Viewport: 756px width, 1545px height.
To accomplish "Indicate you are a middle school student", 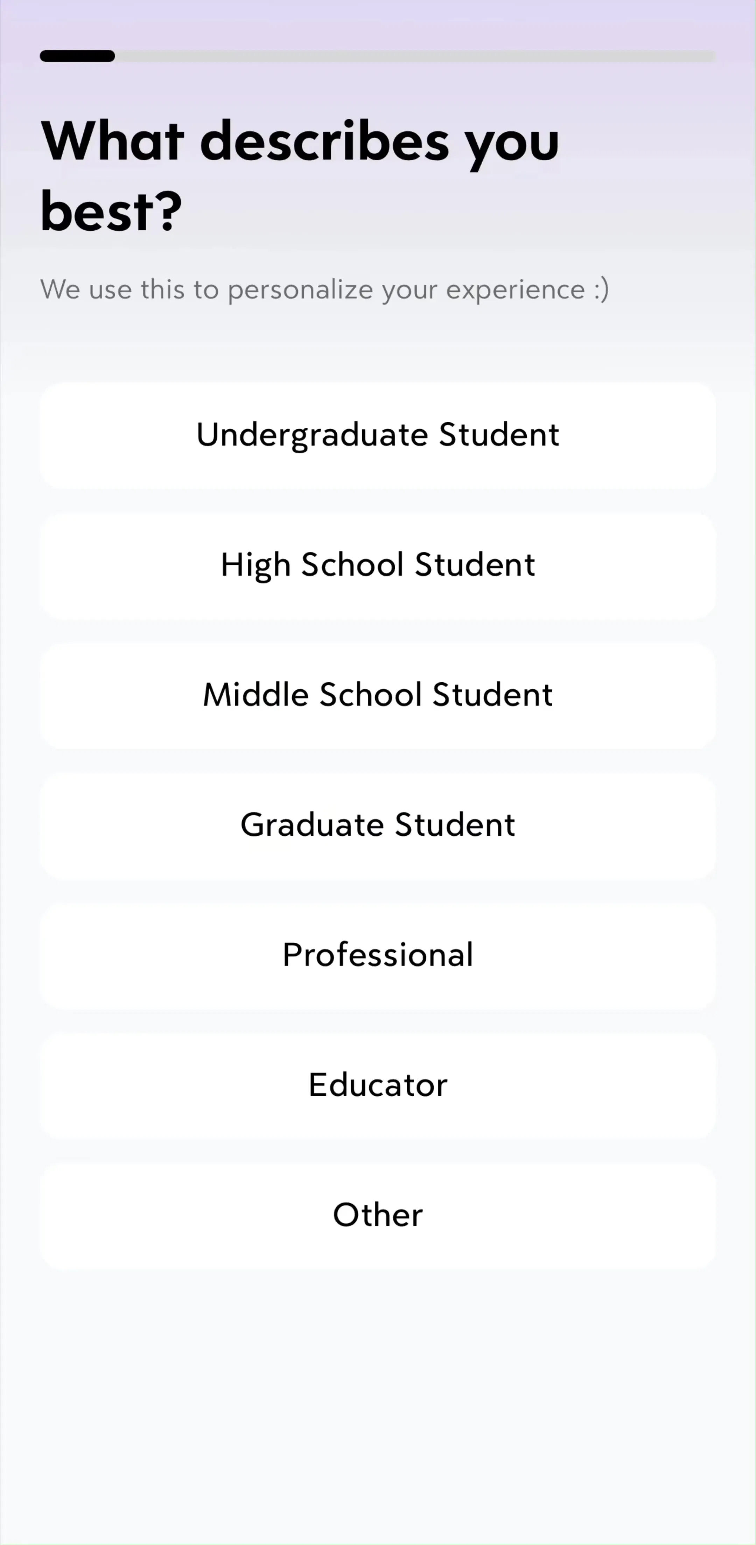I will click(x=378, y=696).
